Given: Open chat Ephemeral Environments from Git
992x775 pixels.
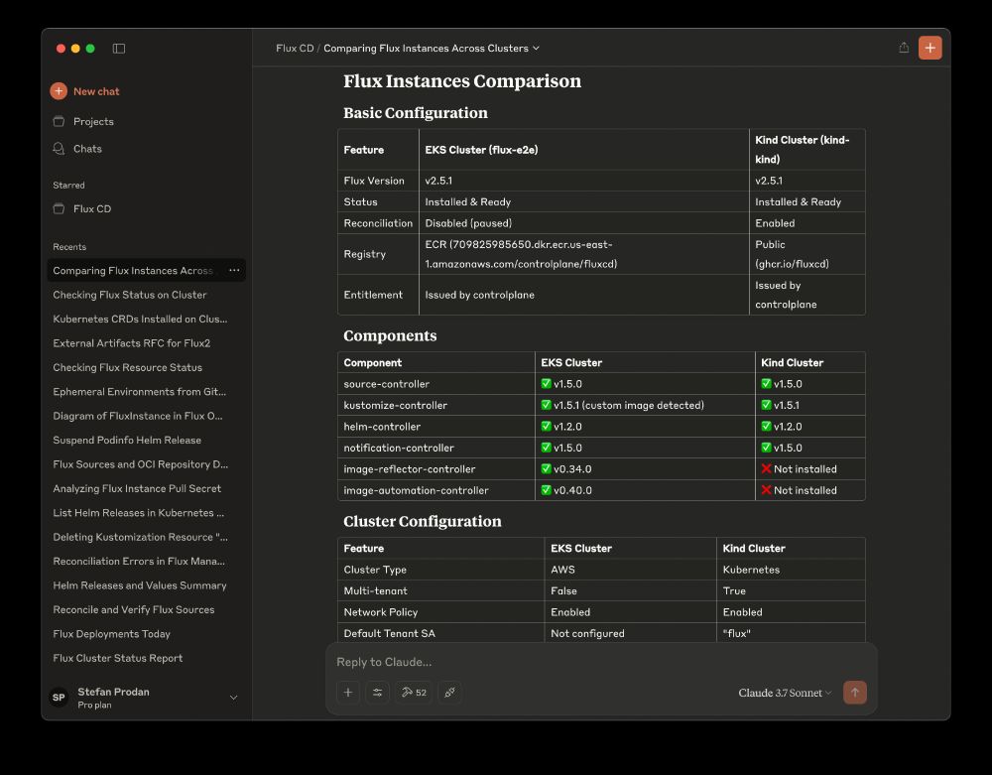Looking at the screenshot, I should pyautogui.click(x=139, y=392).
